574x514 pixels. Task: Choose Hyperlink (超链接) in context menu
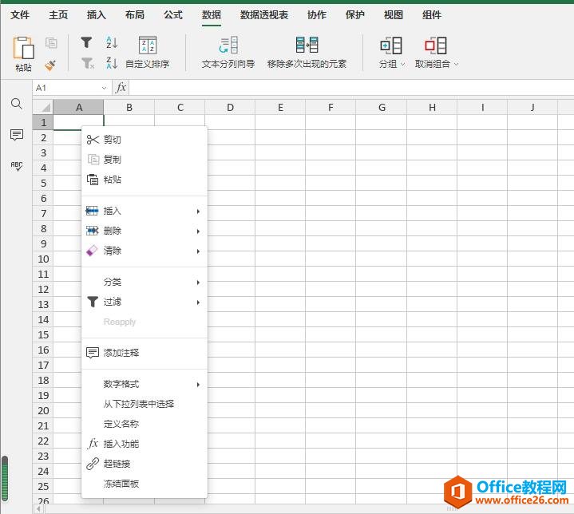coord(144,464)
